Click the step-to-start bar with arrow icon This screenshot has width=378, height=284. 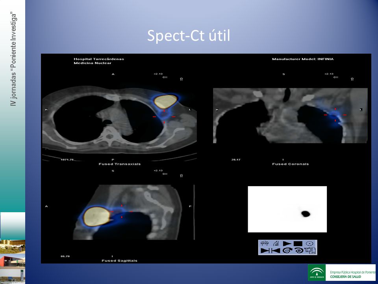coord(276,251)
